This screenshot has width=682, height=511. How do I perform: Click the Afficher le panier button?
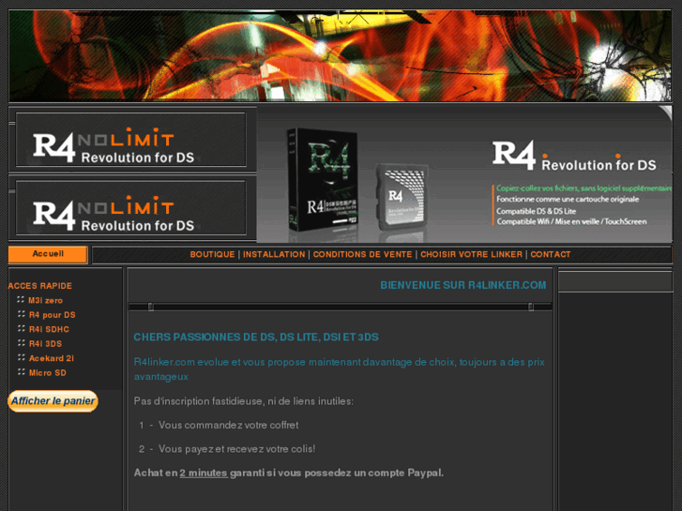pos(53,401)
